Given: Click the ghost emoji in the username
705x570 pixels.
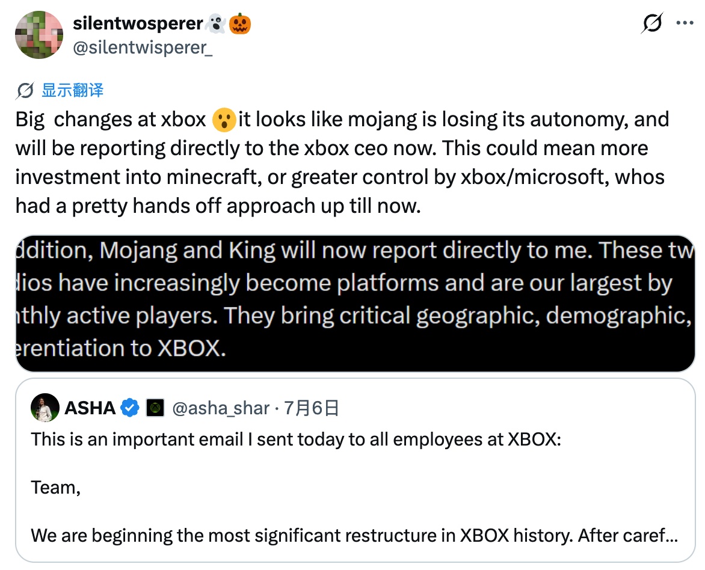Looking at the screenshot, I should (x=216, y=23).
